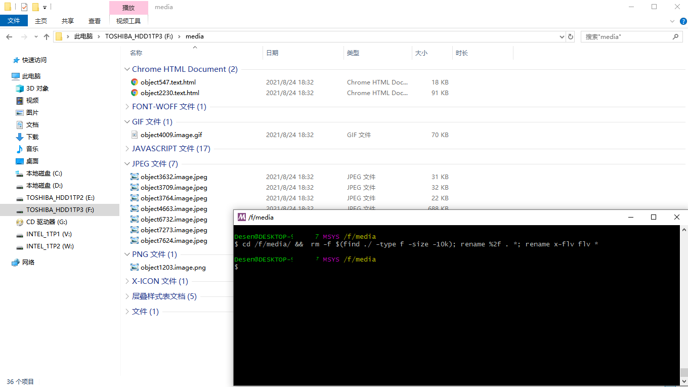The height and width of the screenshot is (387, 688).
Task: Switch to 视频工具 ribbon tab
Action: coord(128,21)
